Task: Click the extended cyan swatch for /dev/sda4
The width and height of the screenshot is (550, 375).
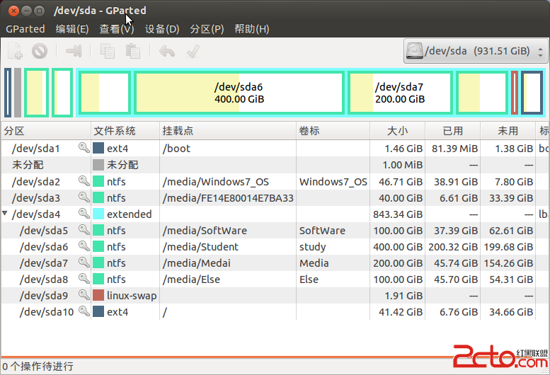Action: [98, 214]
